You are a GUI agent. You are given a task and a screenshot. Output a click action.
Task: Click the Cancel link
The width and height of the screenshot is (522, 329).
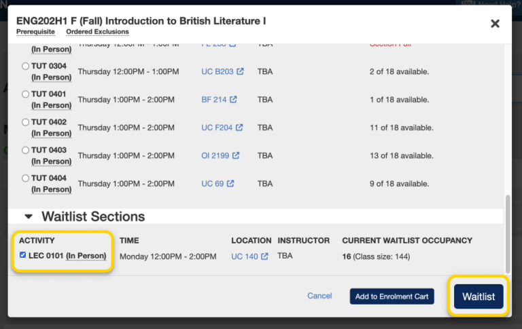pos(319,296)
